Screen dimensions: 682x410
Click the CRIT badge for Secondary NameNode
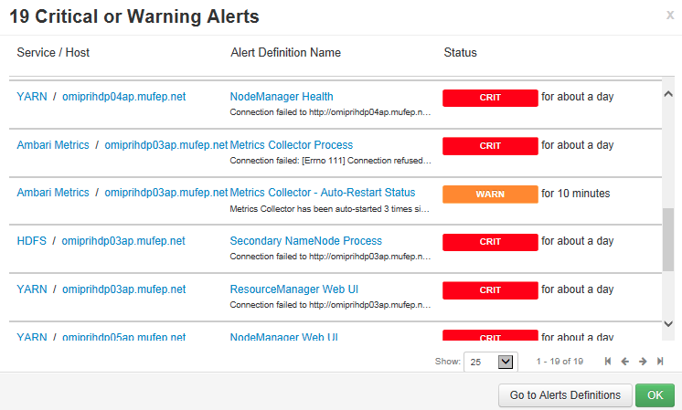coord(490,242)
